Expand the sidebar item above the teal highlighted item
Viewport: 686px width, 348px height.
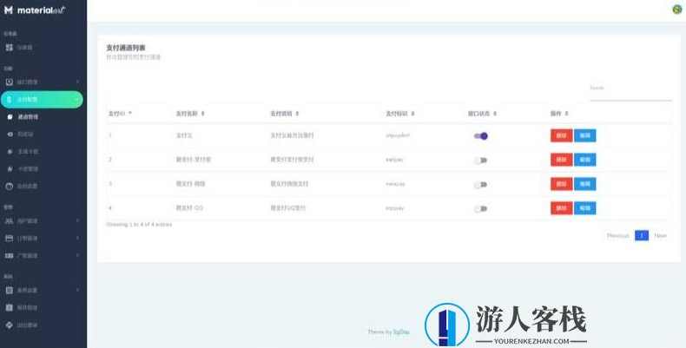(x=42, y=82)
